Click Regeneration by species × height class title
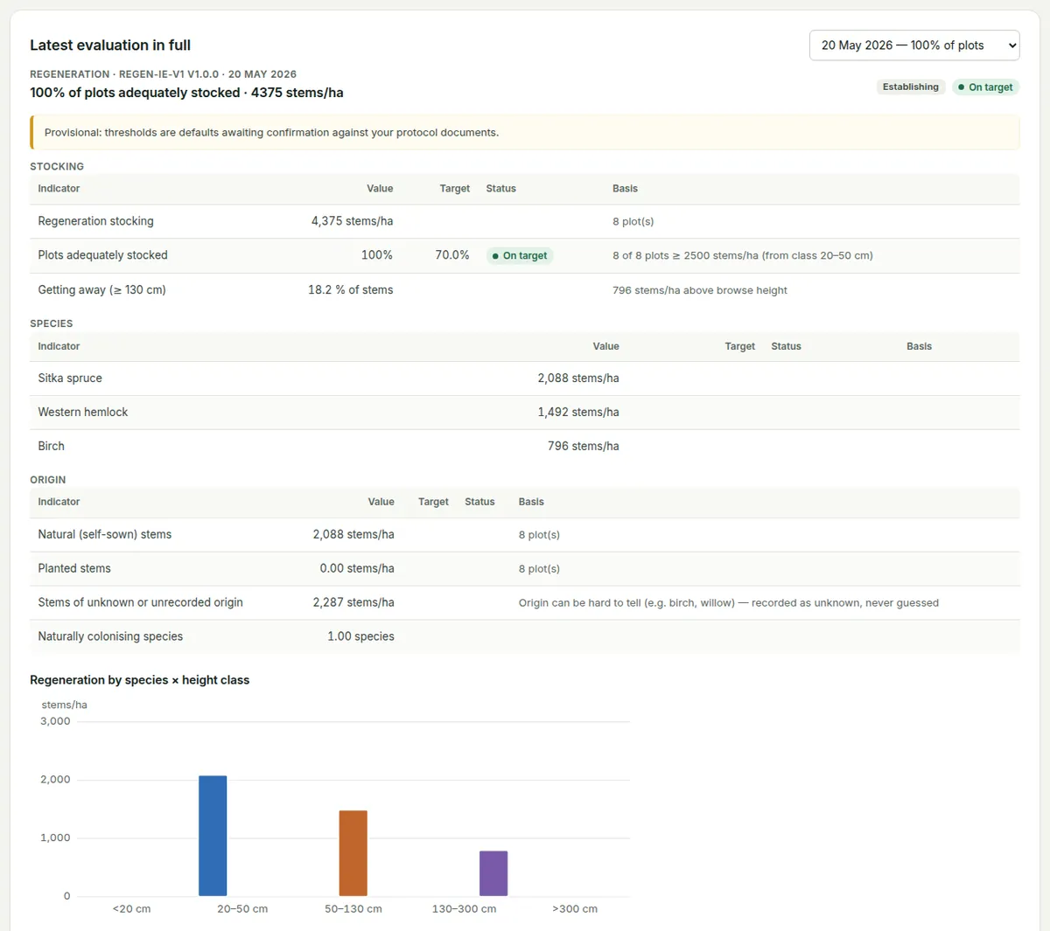The image size is (1050, 931). pyautogui.click(x=140, y=680)
